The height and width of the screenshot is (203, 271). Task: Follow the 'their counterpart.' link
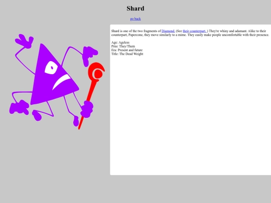195,31
